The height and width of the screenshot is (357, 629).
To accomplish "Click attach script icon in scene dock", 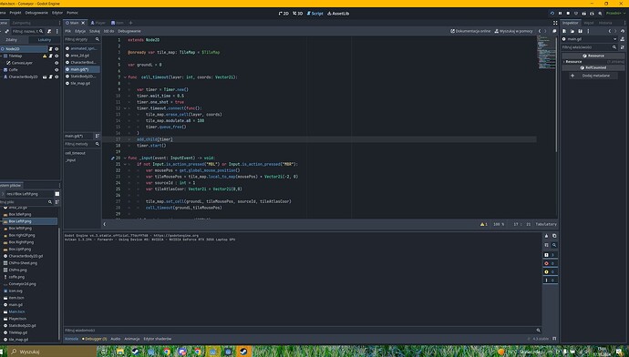I will point(49,31).
